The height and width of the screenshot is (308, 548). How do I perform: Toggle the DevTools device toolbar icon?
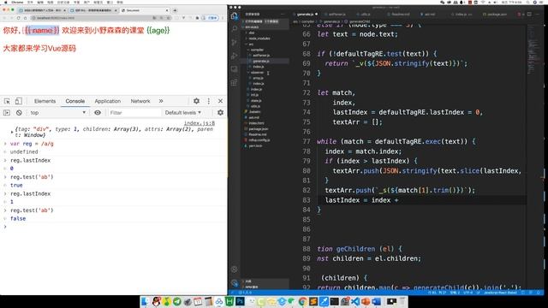(x=18, y=101)
